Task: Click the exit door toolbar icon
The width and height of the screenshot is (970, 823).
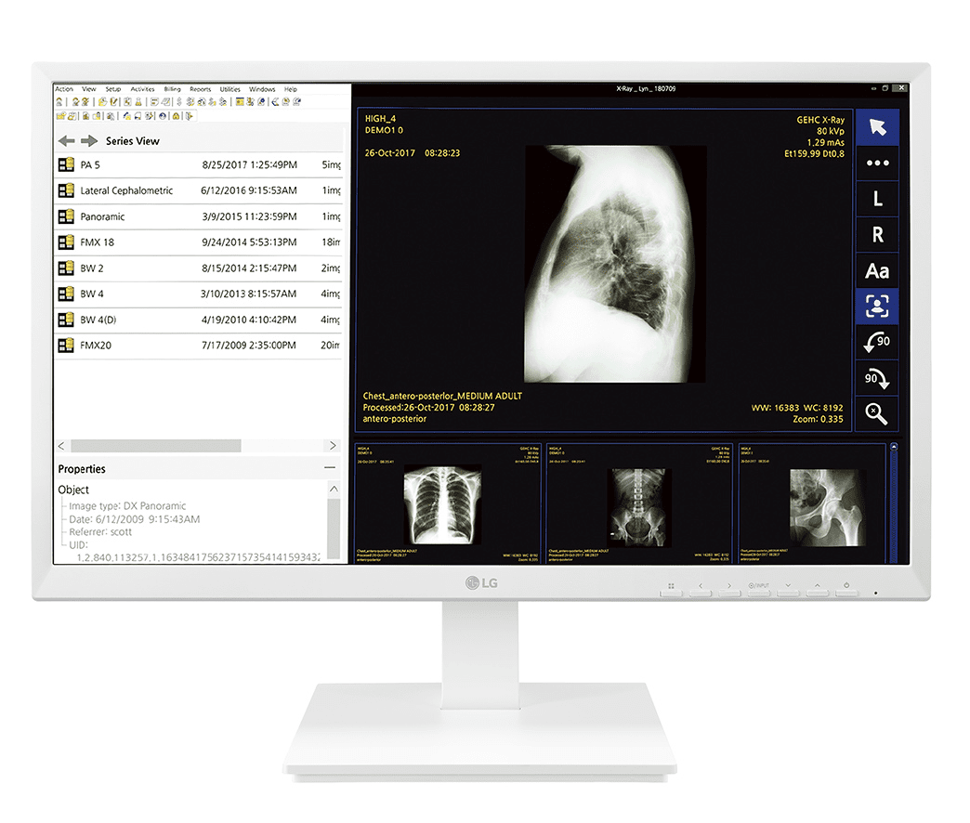Action: pyautogui.click(x=190, y=116)
